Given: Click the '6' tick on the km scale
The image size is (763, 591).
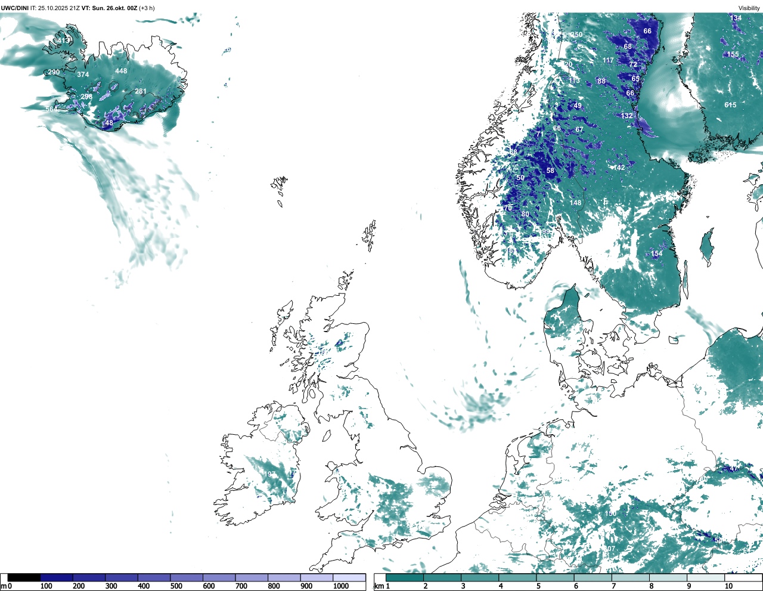Looking at the screenshot, I should pos(576,586).
